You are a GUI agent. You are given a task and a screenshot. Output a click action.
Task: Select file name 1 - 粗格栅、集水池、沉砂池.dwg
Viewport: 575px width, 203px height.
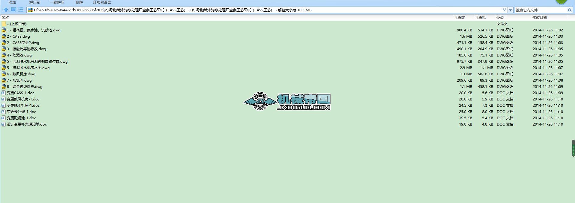[34, 30]
